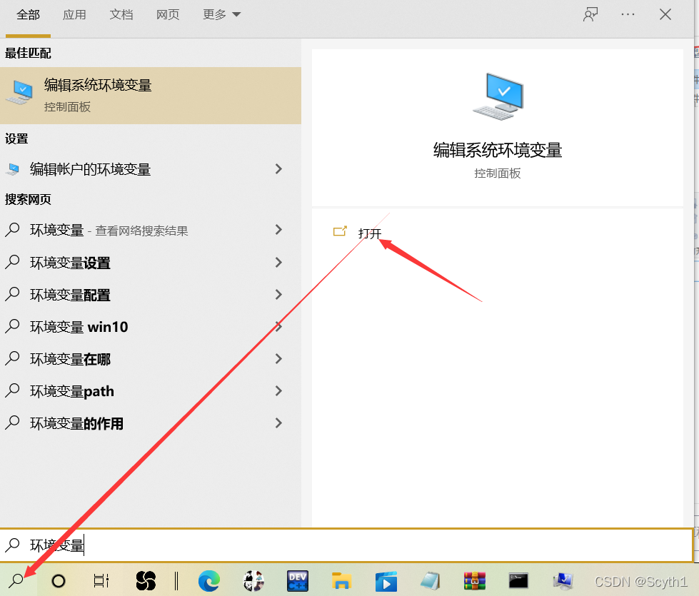Viewport: 699px width, 596px height.
Task: Click the feedback person icon at top
Action: (x=590, y=14)
